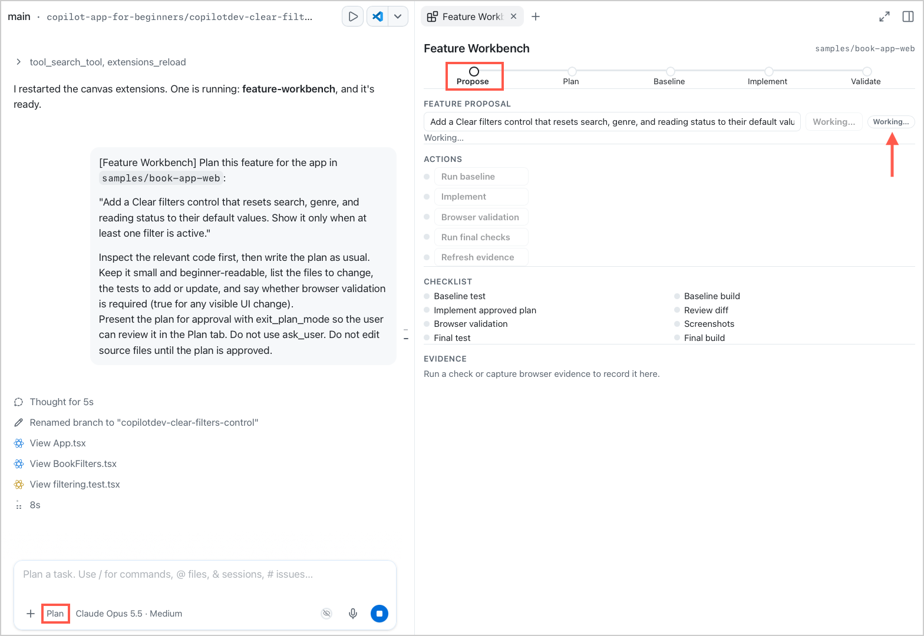Expand the canvas panel to full size

(885, 16)
